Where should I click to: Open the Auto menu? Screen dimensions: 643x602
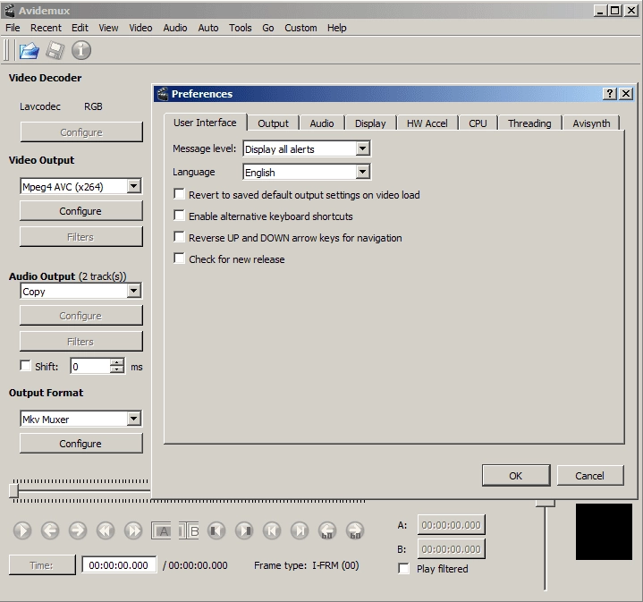pyautogui.click(x=208, y=28)
